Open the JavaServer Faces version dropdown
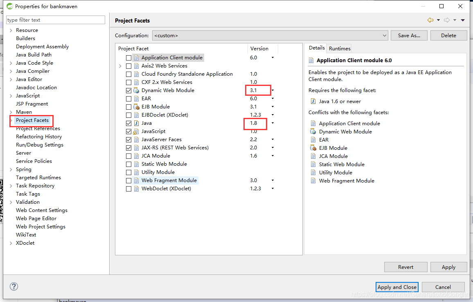 [x=273, y=140]
